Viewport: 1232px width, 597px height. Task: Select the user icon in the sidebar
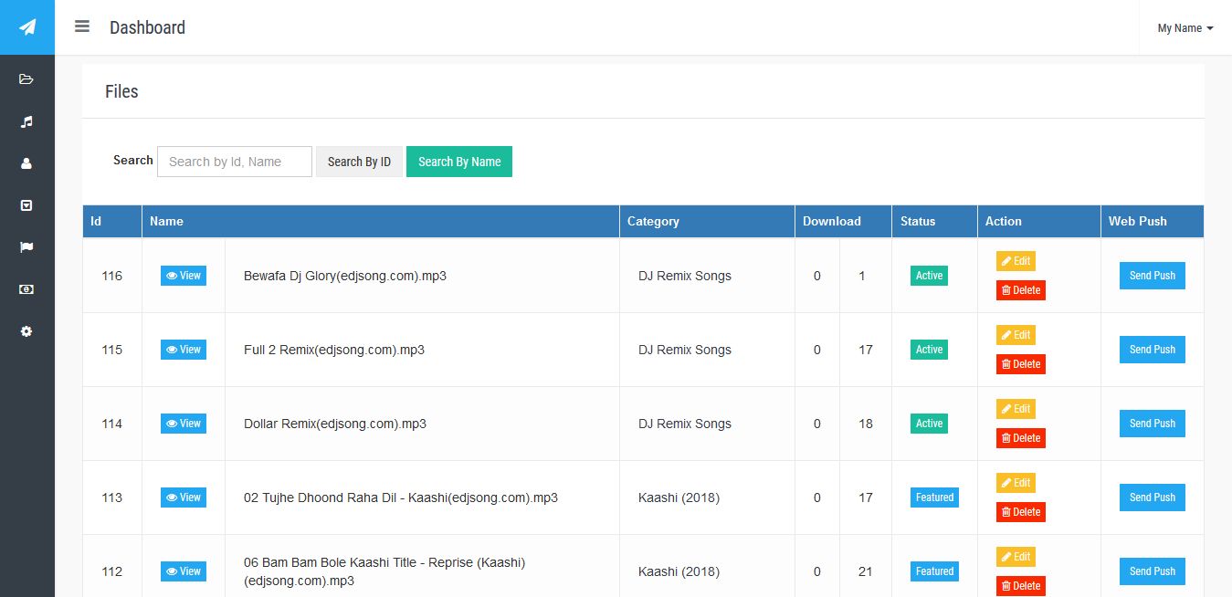pos(26,163)
